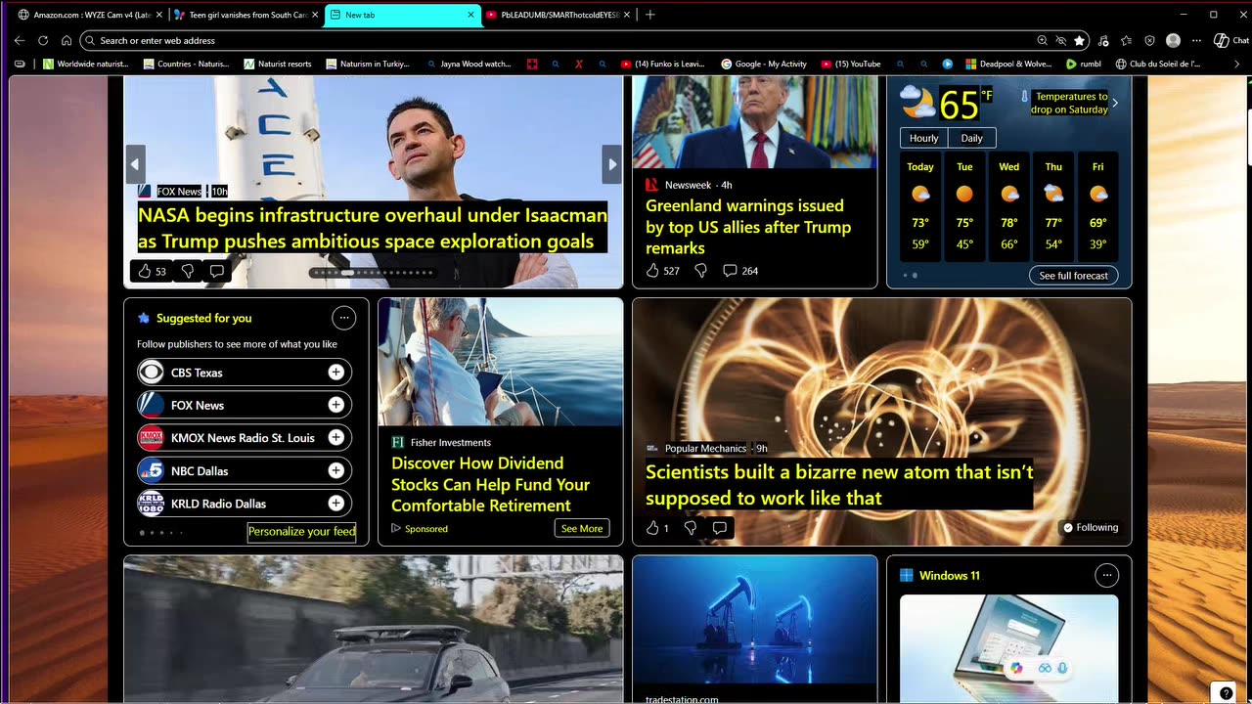Open Copilot Chat
The image size is (1252, 704).
pyautogui.click(x=1231, y=40)
